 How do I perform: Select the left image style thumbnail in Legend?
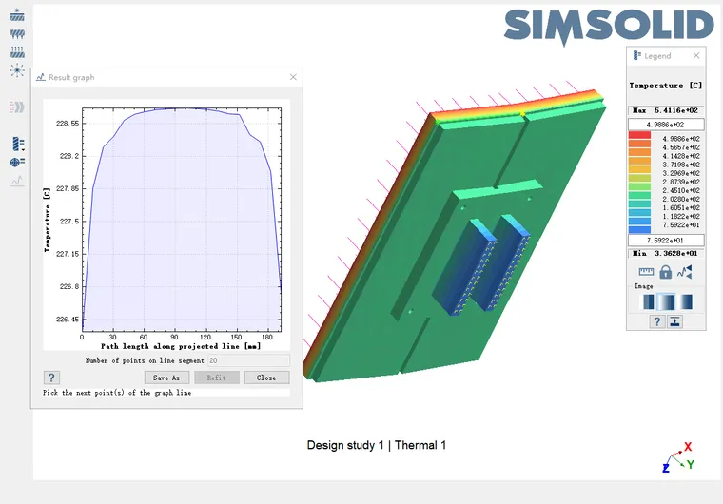[649, 301]
